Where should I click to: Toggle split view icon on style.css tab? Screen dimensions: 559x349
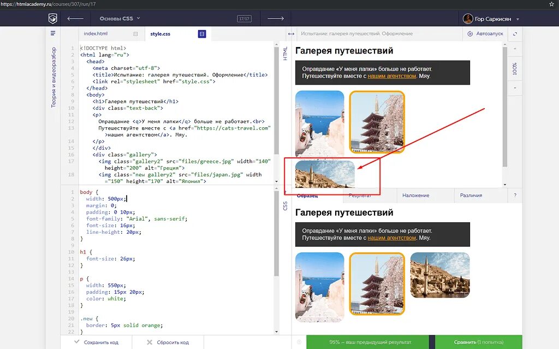[202, 34]
